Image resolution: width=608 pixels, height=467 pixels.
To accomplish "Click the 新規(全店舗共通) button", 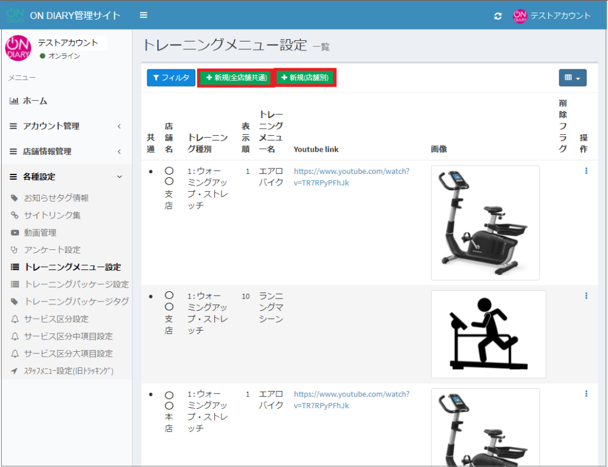I will click(x=236, y=78).
